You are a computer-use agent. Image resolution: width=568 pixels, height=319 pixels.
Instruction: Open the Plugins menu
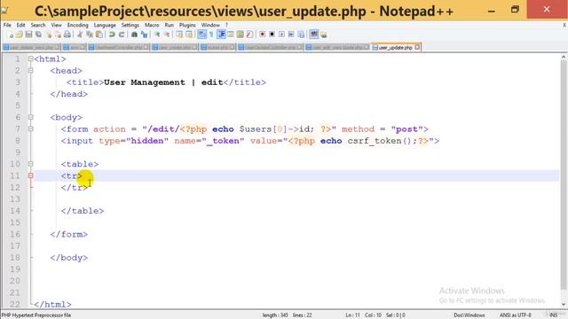point(187,25)
